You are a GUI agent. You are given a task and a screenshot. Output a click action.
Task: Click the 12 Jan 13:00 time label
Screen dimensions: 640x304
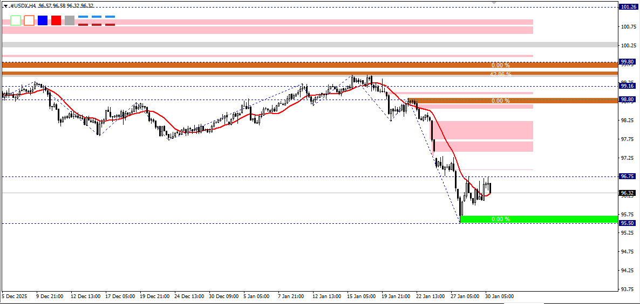[327, 296]
